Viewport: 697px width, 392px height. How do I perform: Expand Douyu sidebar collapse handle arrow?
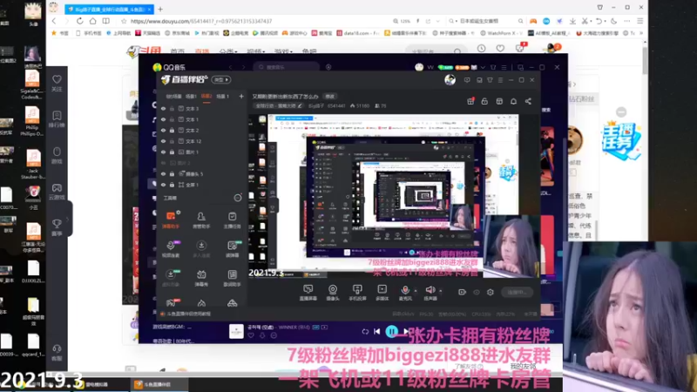coord(68,219)
